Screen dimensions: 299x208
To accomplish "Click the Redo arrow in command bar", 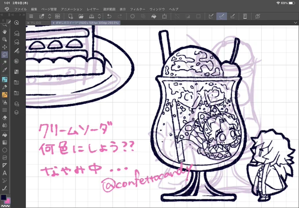I will 120,16.
